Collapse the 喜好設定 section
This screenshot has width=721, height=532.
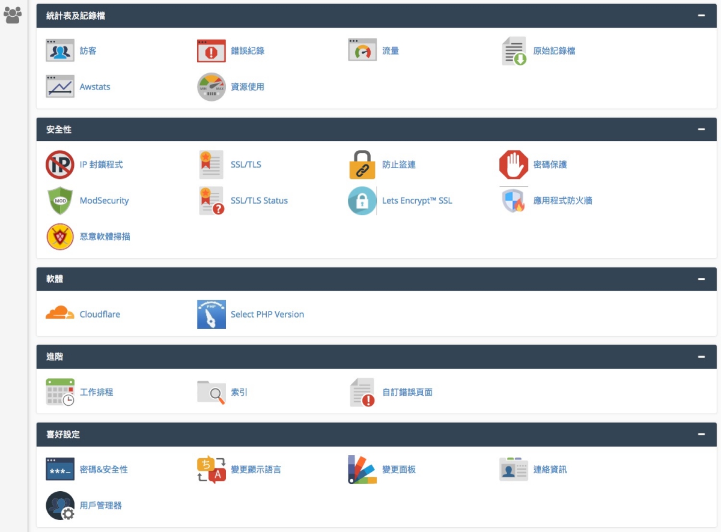click(x=701, y=434)
